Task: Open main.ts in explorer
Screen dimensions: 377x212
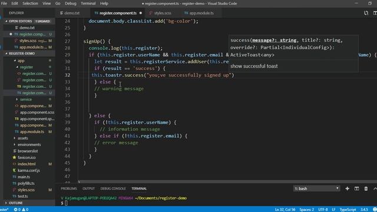Action: pos(24,177)
